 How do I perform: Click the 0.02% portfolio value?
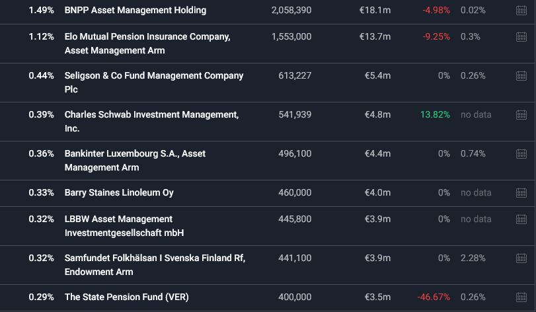click(473, 11)
